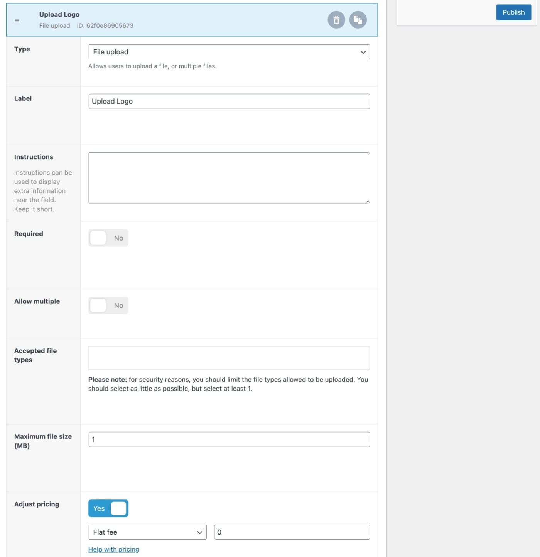Click the 'Maximum file size (MB)' label
This screenshot has height=557, width=540.
click(43, 441)
